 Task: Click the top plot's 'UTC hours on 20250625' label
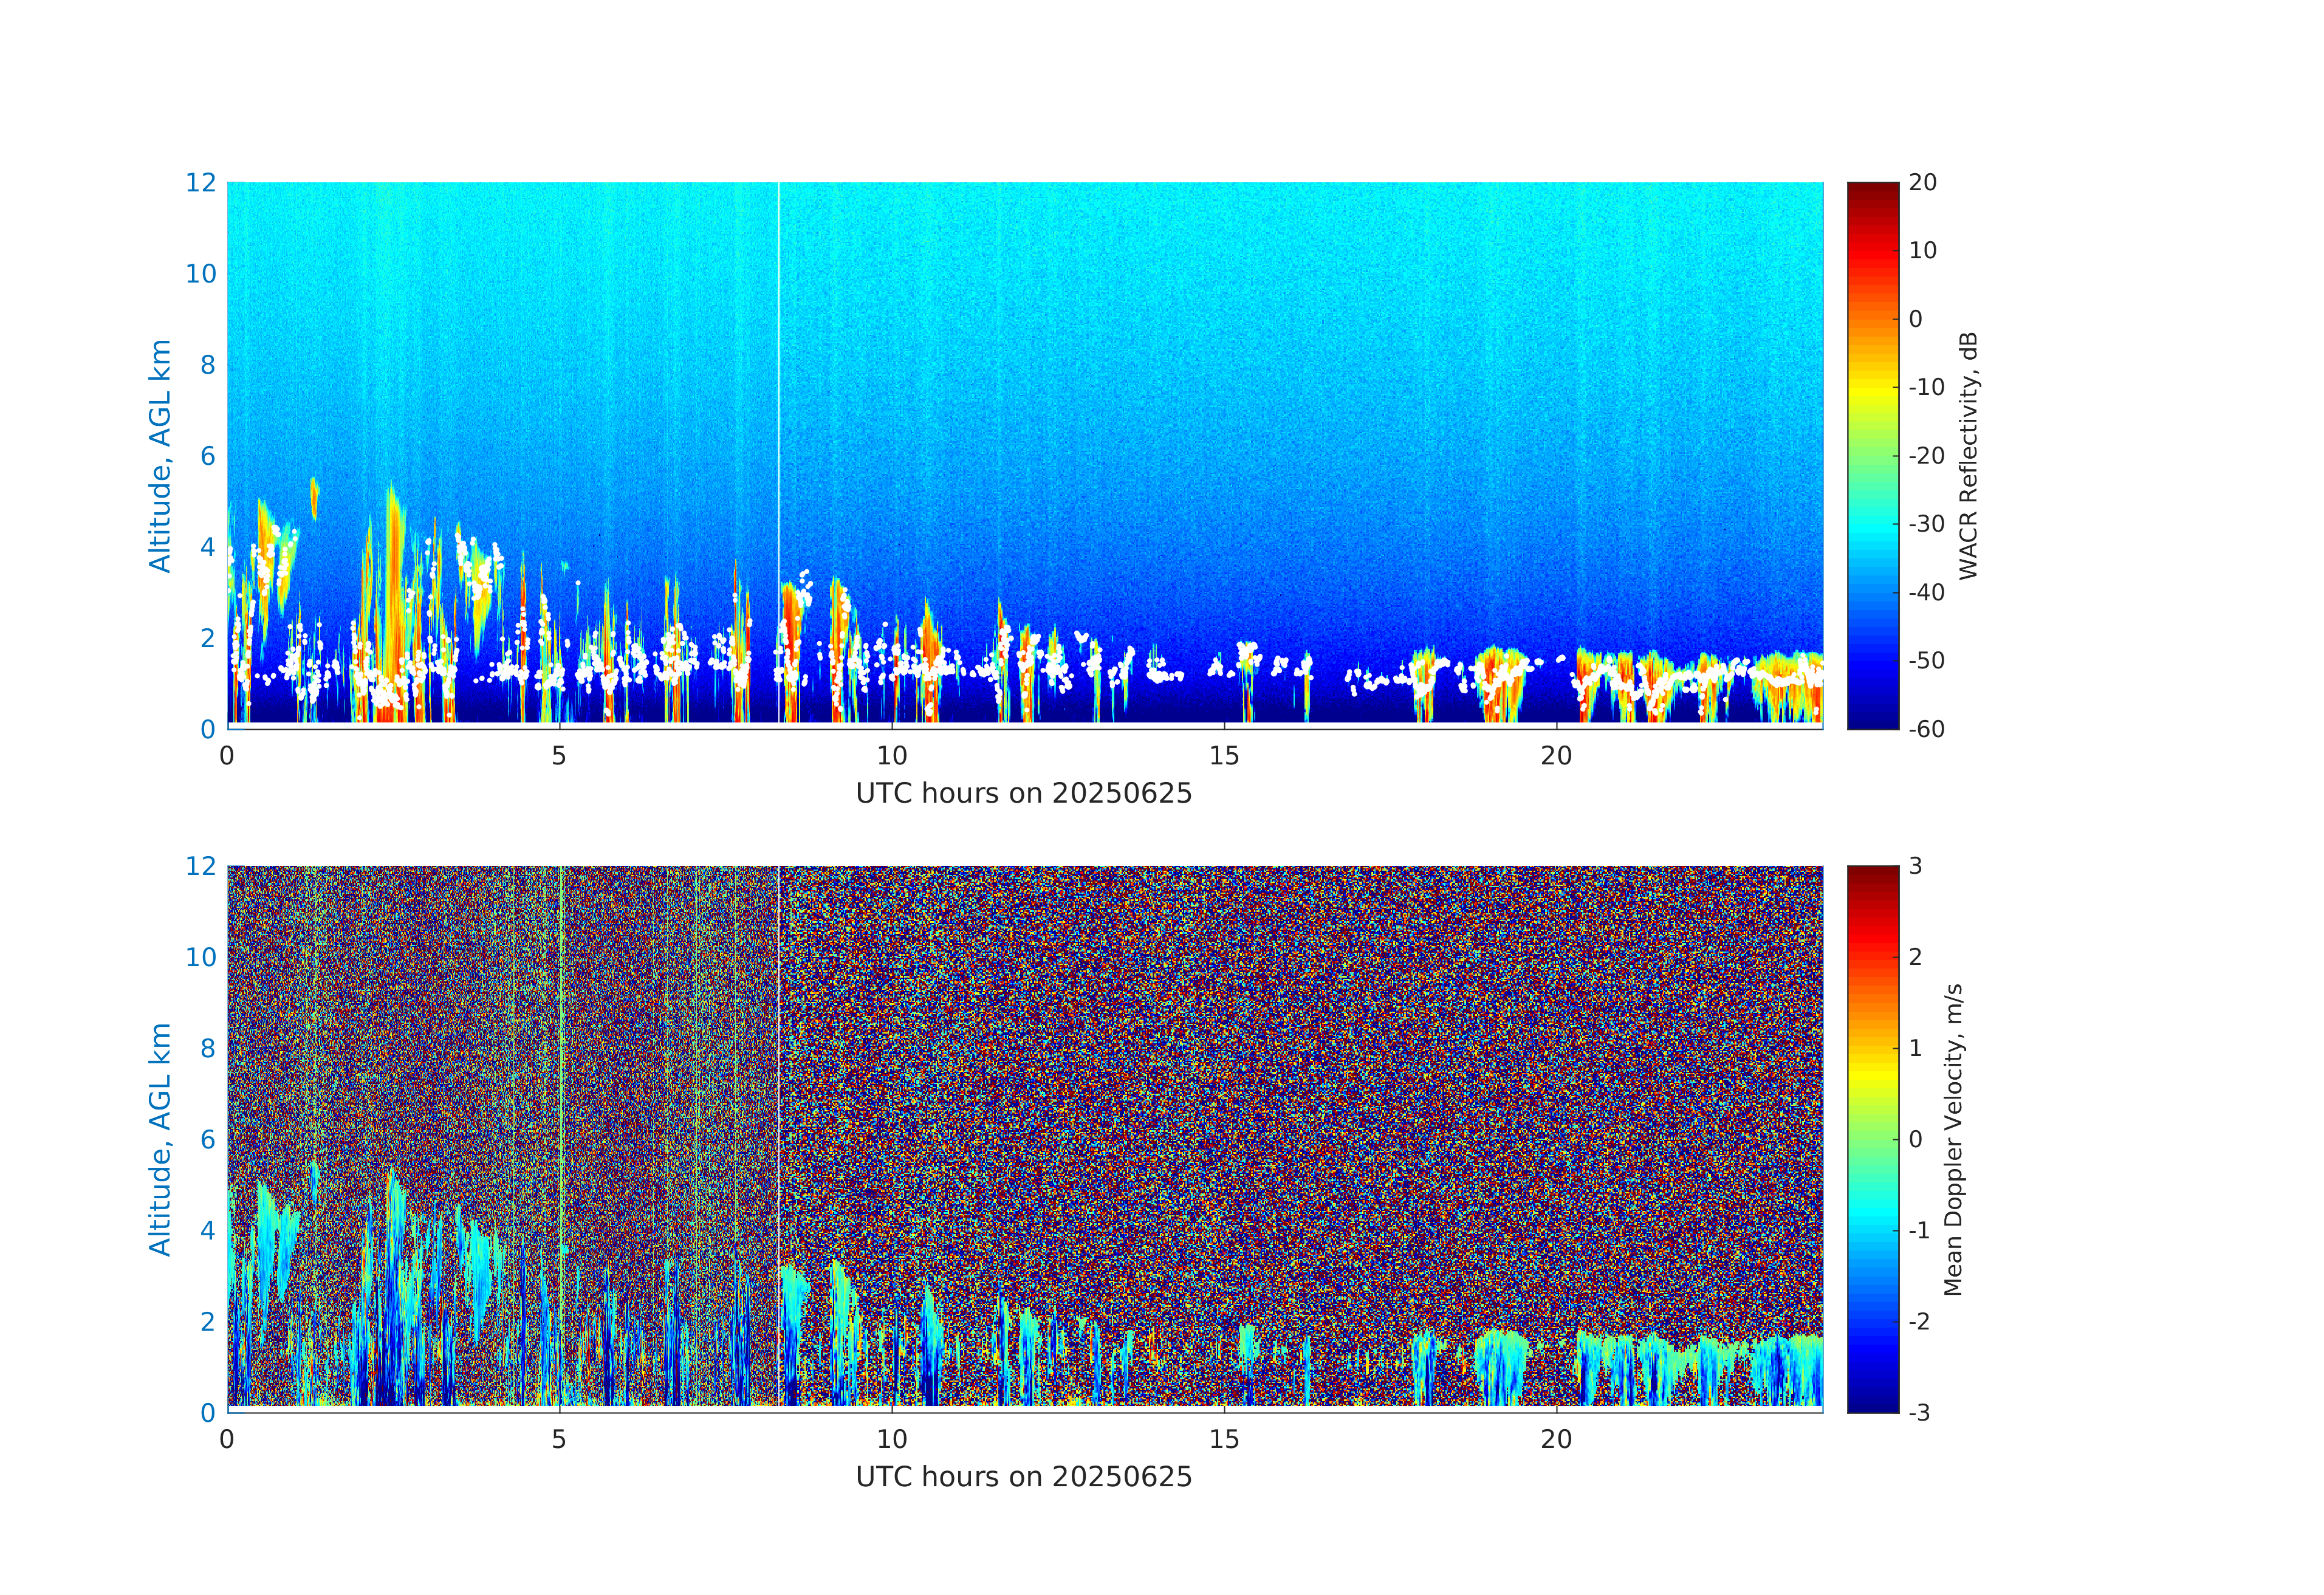[1023, 793]
